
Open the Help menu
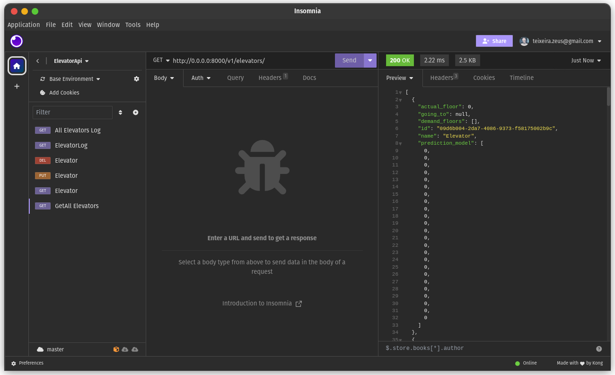coord(153,25)
